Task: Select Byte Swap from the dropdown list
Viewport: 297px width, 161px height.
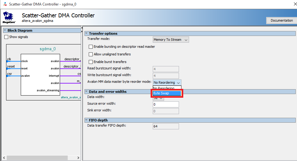Action: click(167, 93)
